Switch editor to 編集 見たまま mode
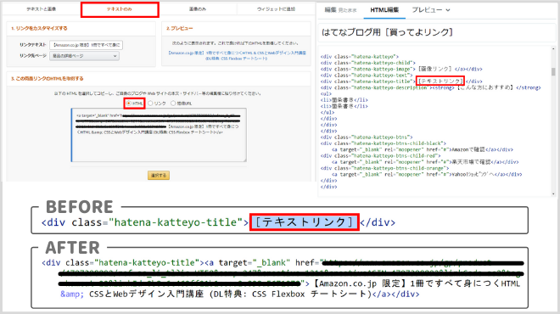The width and height of the screenshot is (560, 314). click(x=340, y=10)
